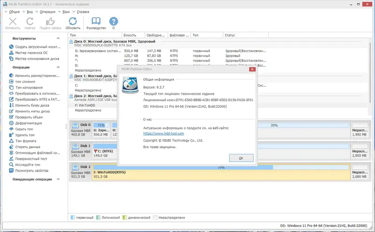
Task: Select the Disk 1 map icon
Action: click(75, 146)
